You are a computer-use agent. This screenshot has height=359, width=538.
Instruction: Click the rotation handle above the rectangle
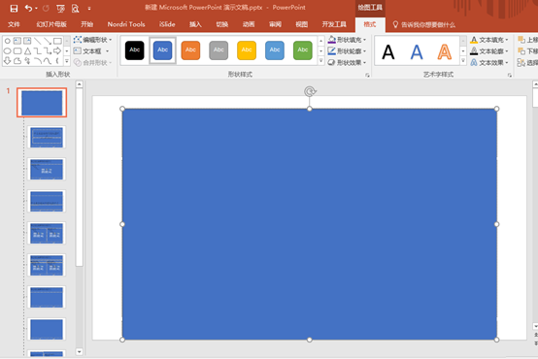310,91
